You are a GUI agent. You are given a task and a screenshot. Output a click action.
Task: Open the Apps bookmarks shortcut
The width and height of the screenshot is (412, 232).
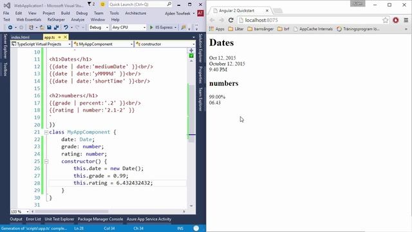coord(217,29)
